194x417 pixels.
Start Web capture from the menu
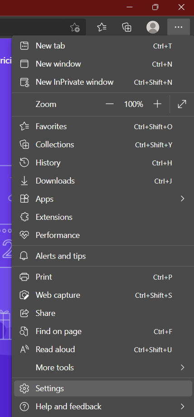[x=103, y=295]
